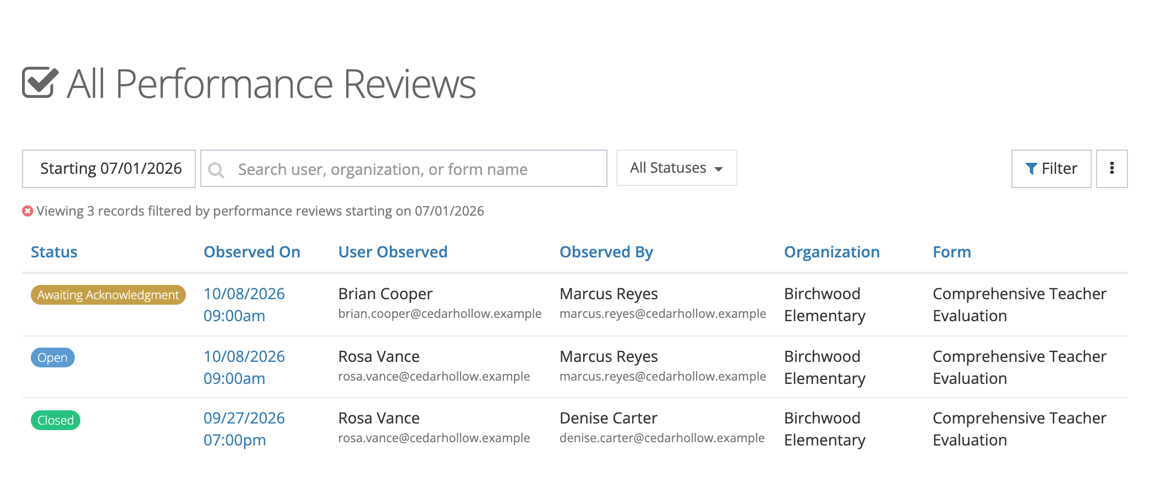Open the Starting 07/01/2026 date picker
1150x484 pixels.
[109, 168]
